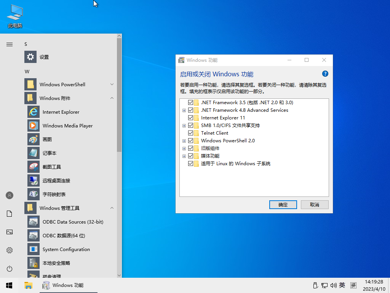Open File Explorer from the taskbar
The image size is (390, 293).
coord(28,285)
